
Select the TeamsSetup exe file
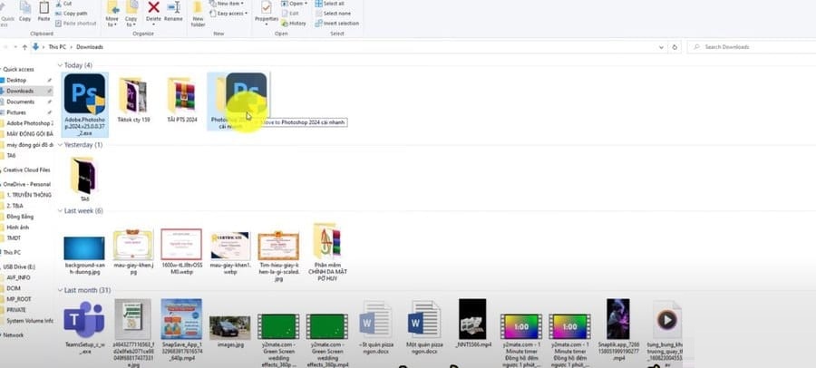point(84,328)
